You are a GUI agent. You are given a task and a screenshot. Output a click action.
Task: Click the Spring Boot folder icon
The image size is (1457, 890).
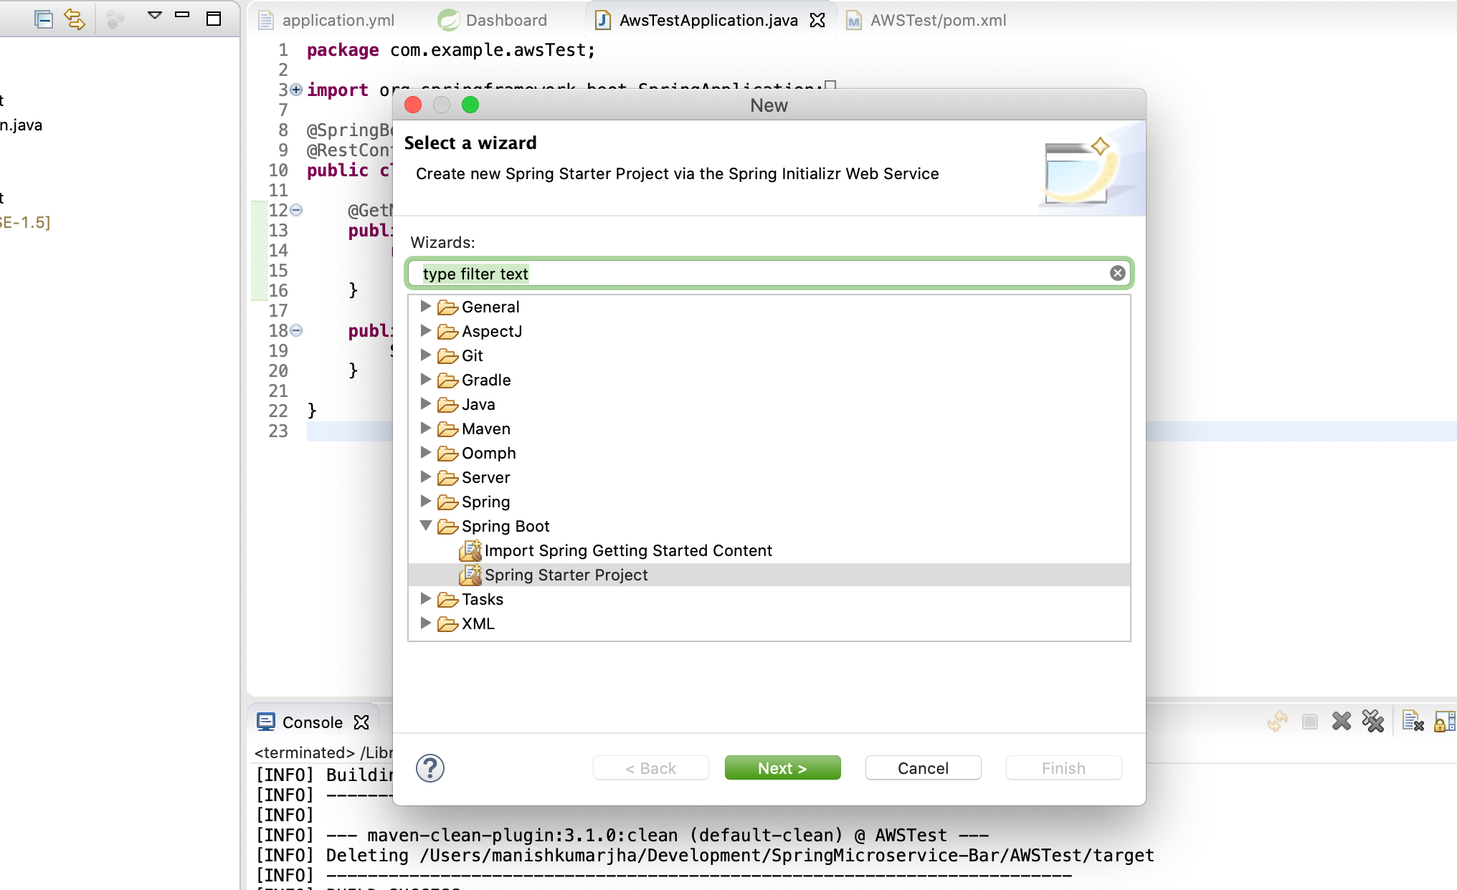pos(448,527)
